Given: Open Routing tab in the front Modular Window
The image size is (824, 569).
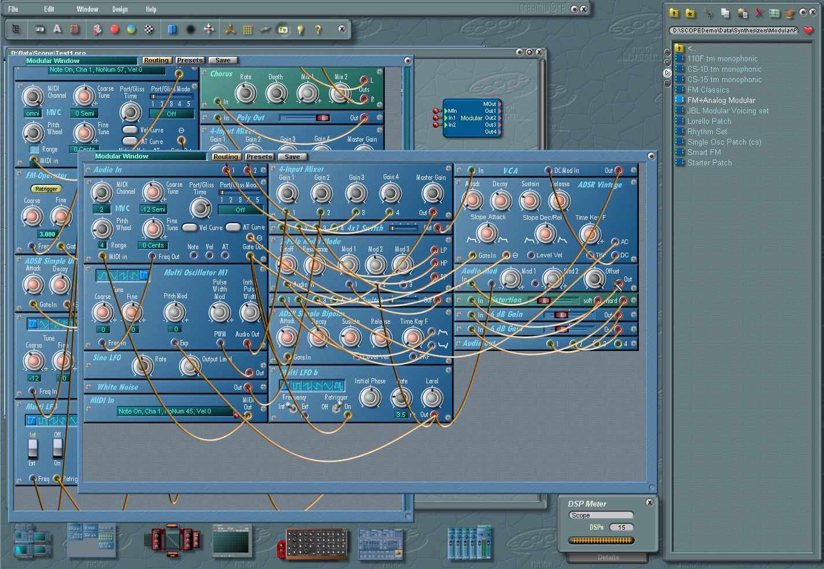Looking at the screenshot, I should (x=226, y=157).
